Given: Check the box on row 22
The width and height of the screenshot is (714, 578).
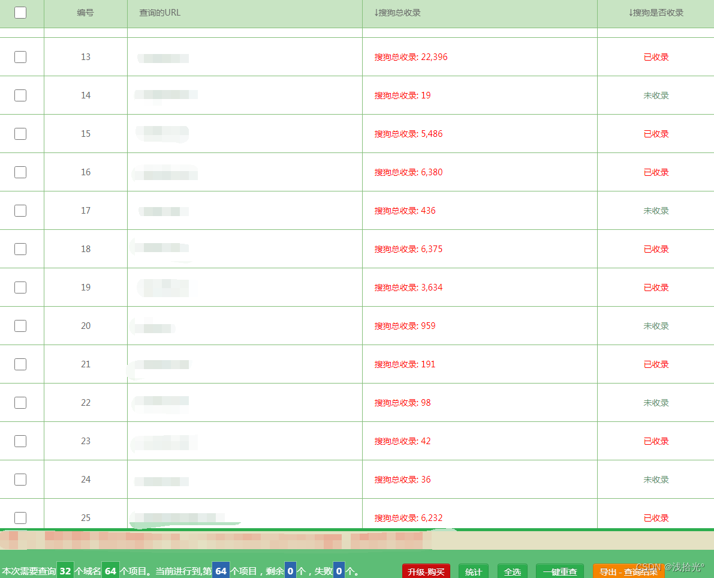Looking at the screenshot, I should tap(20, 403).
